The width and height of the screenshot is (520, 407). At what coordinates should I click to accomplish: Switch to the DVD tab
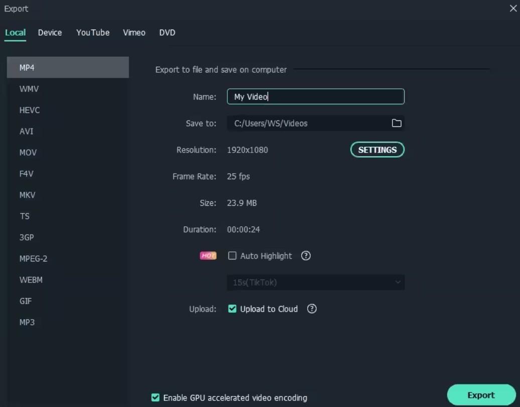click(x=167, y=33)
